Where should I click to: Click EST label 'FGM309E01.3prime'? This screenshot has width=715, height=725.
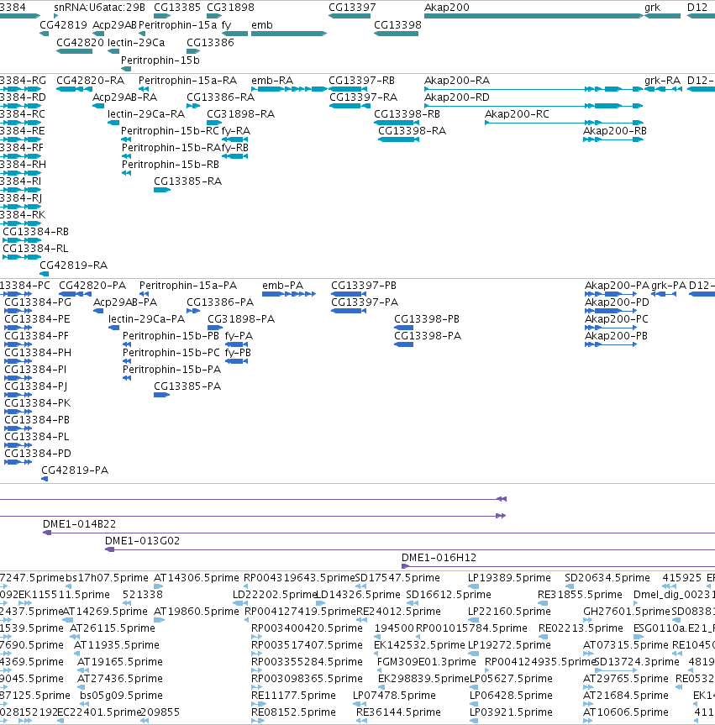(x=427, y=662)
